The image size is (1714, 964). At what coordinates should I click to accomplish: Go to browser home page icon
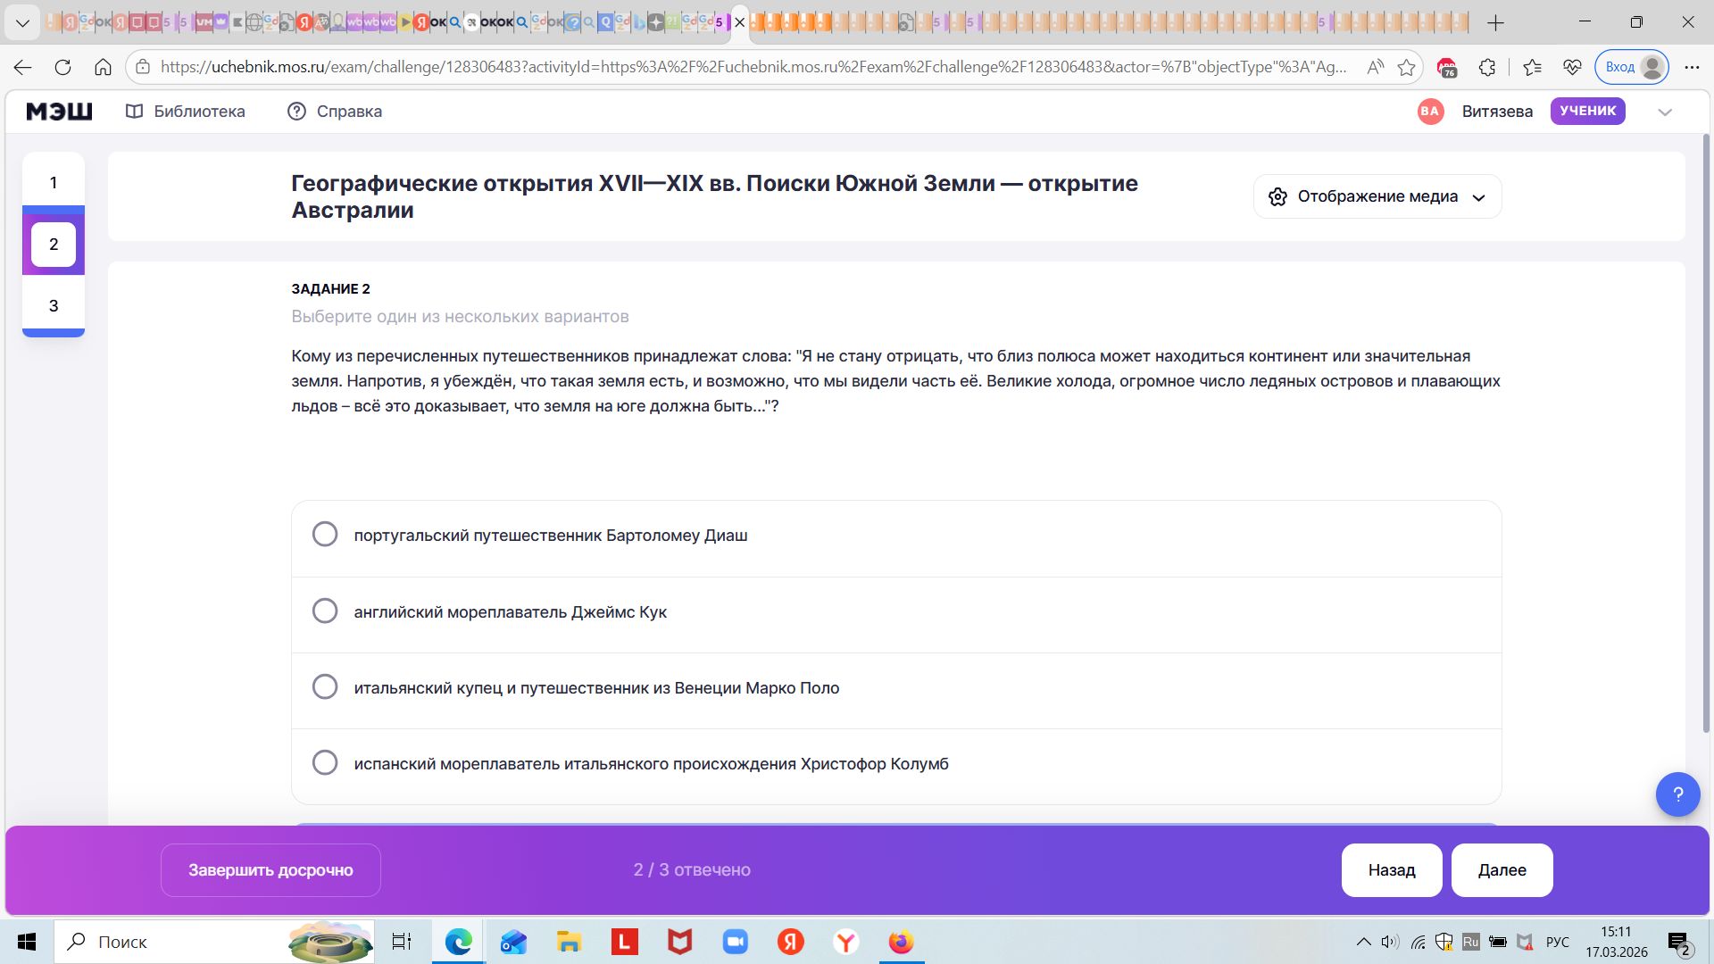click(103, 67)
